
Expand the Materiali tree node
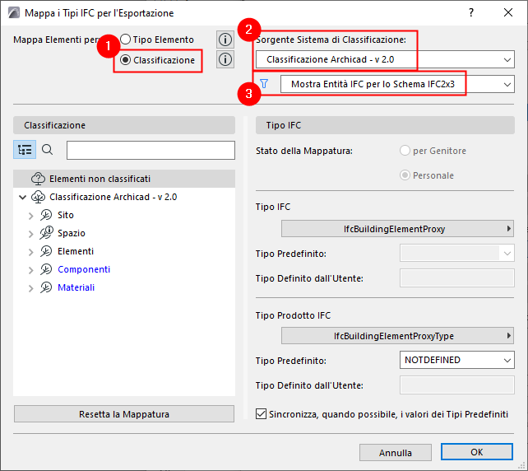click(x=31, y=288)
